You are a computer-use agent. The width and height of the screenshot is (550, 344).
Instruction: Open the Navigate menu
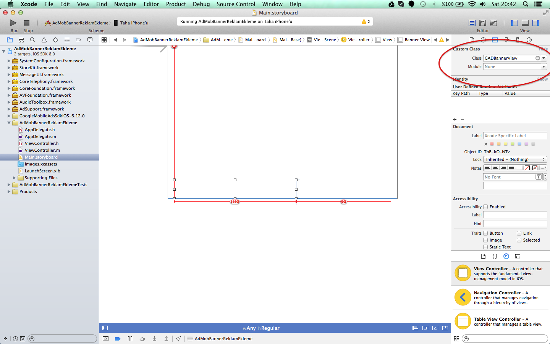[125, 4]
